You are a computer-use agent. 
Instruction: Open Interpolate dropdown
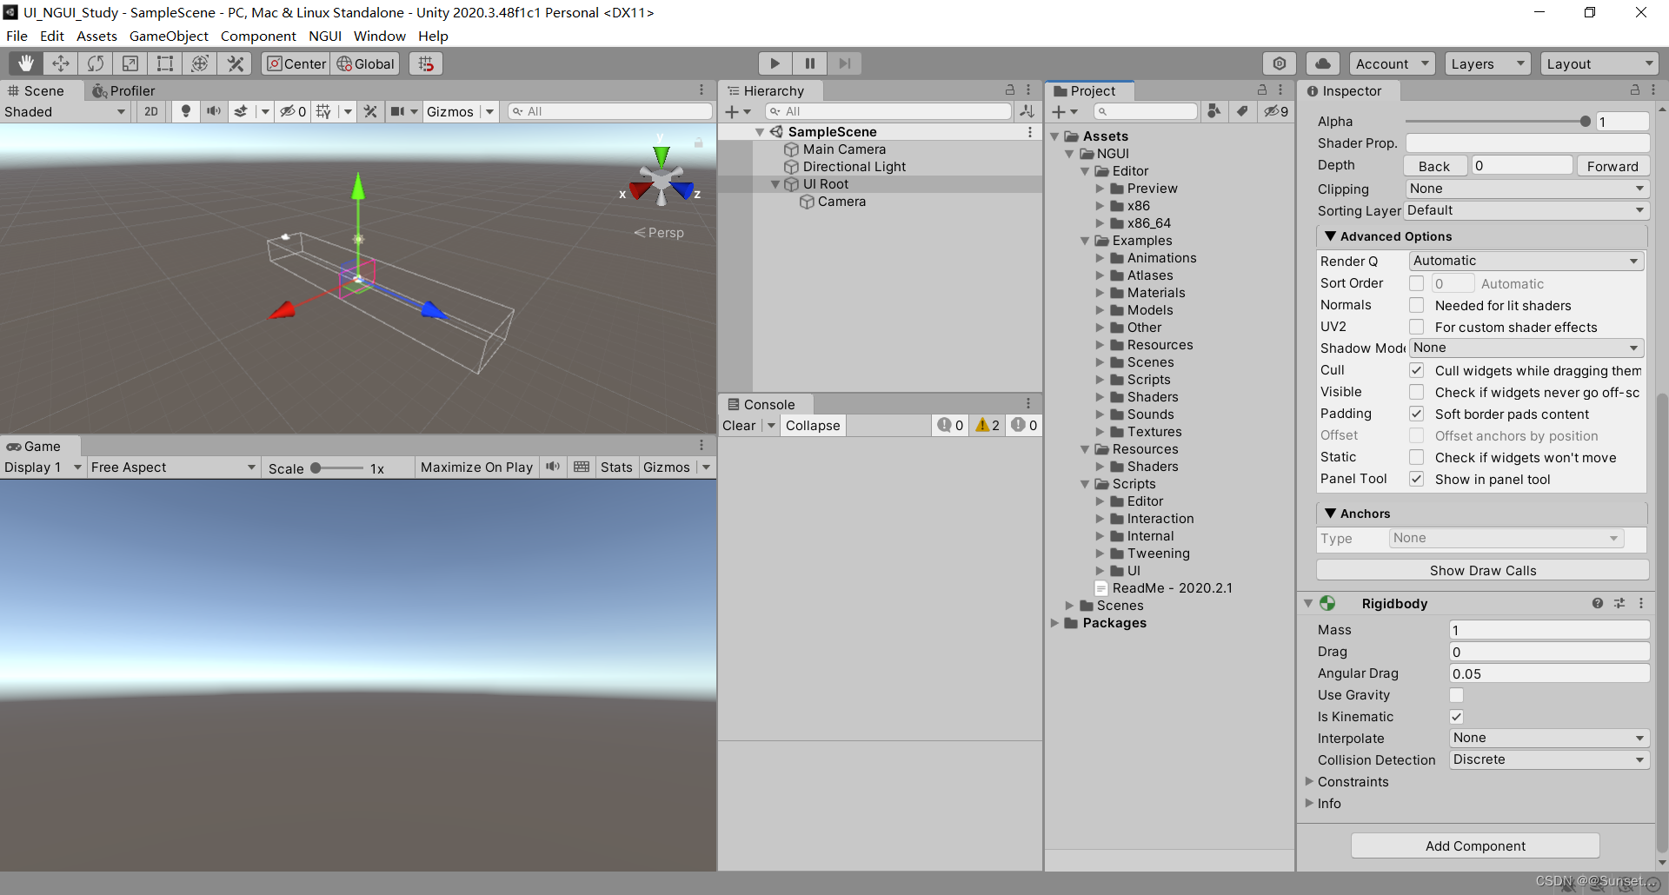coord(1549,738)
